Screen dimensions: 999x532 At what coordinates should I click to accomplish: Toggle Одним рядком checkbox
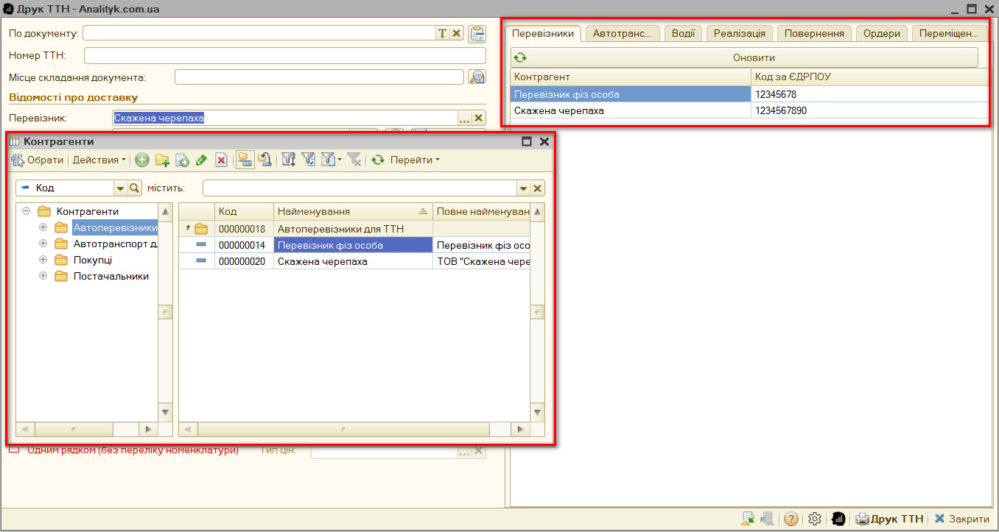coord(14,450)
